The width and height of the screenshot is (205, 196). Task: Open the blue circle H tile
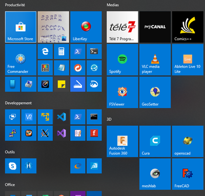pyautogui.click(x=29, y=166)
